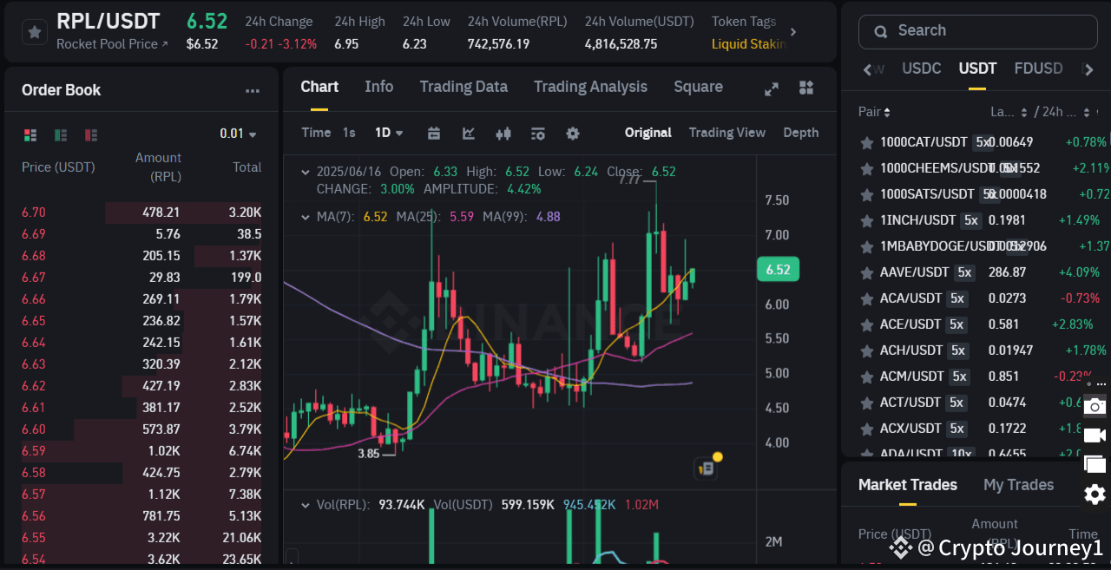
Task: Switch to the Trading Analysis tab
Action: (x=590, y=87)
